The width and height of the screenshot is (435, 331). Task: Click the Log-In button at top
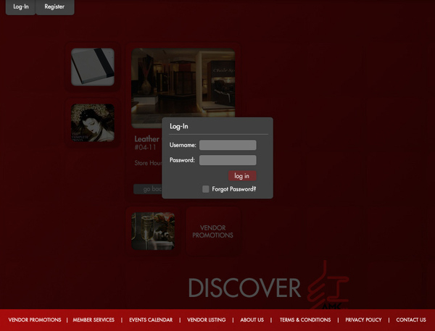coord(21,7)
